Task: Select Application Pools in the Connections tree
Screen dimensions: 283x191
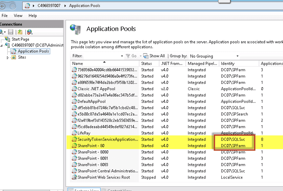Action: click(33, 51)
